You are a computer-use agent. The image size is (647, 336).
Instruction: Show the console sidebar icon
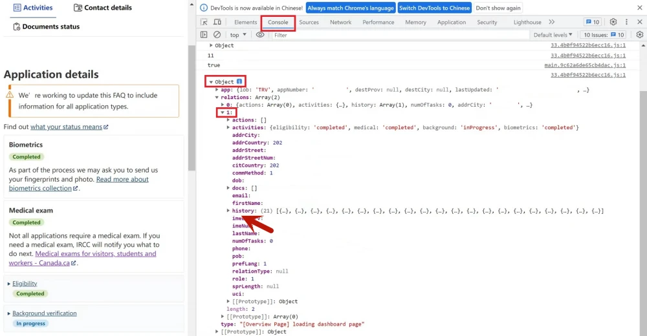click(204, 35)
